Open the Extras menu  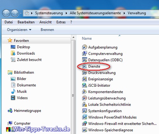[61, 22]
